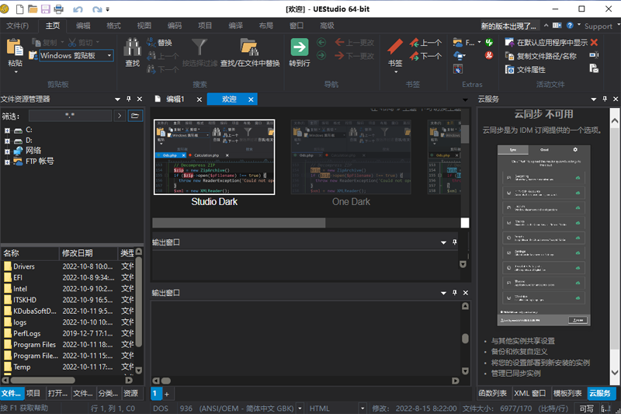Click the save icon in title bar
Viewport: 621px width, 414px height.
coord(45,9)
